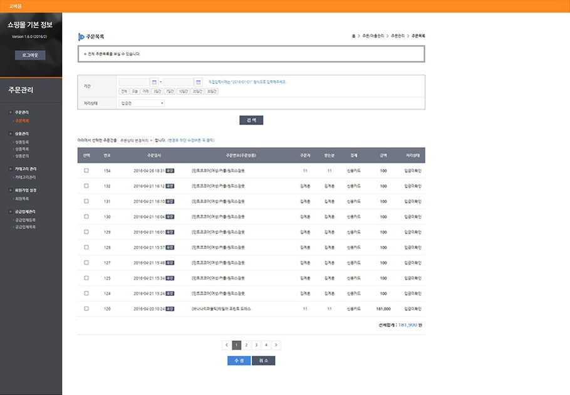Mark the checkbox for order 125
This screenshot has height=395, width=570.
click(x=86, y=278)
